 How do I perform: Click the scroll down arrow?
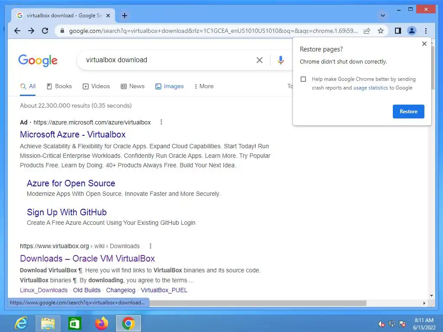(431, 296)
